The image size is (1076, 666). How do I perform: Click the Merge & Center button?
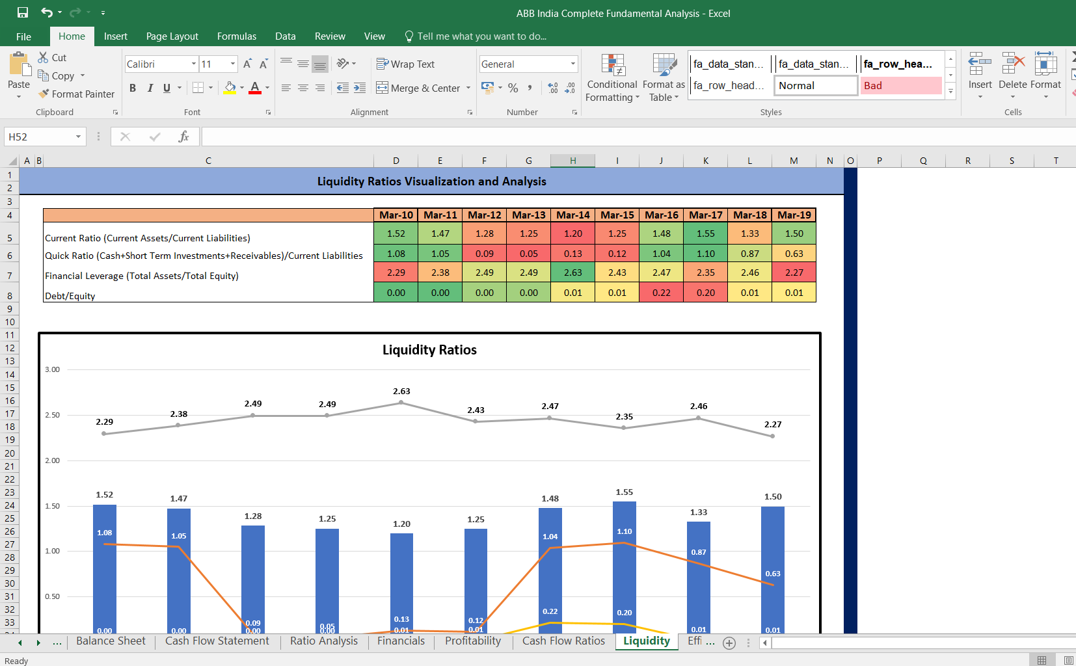pos(418,88)
